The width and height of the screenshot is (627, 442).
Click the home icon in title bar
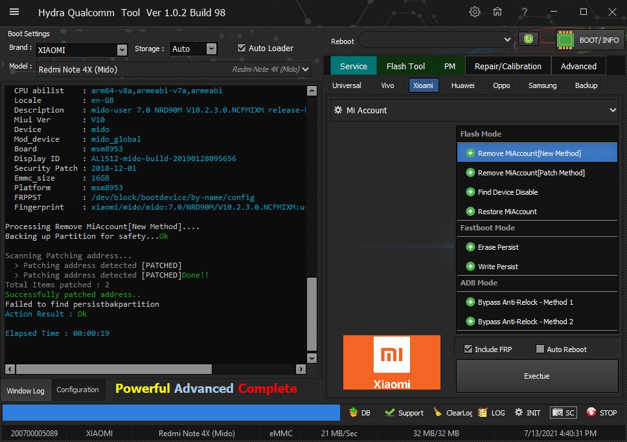pyautogui.click(x=497, y=12)
